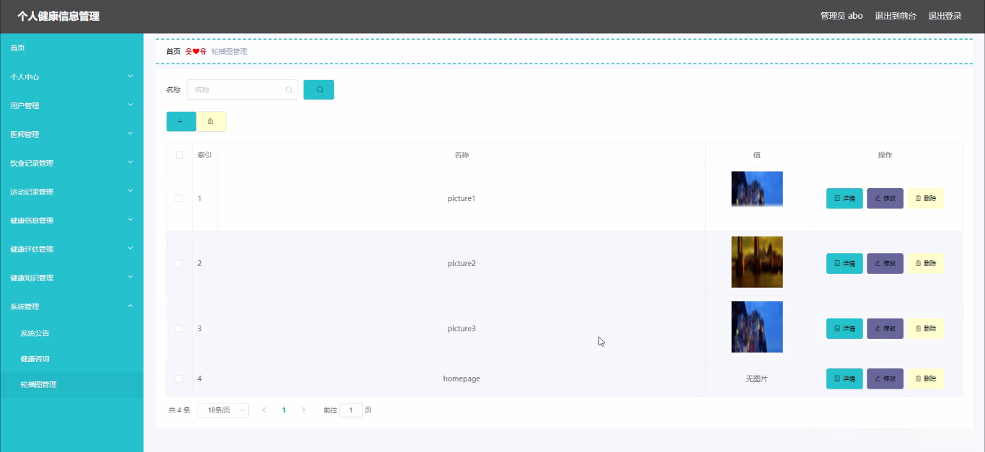The image size is (985, 452).
Task: Open the 10条/页 page size dropdown
Action: (x=223, y=410)
